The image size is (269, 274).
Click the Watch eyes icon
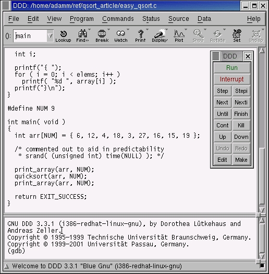coord(121,36)
